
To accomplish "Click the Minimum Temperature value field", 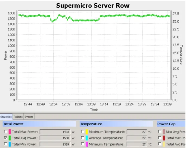I will 137,144.
